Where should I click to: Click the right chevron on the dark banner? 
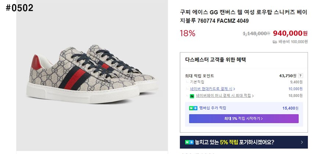302,142
